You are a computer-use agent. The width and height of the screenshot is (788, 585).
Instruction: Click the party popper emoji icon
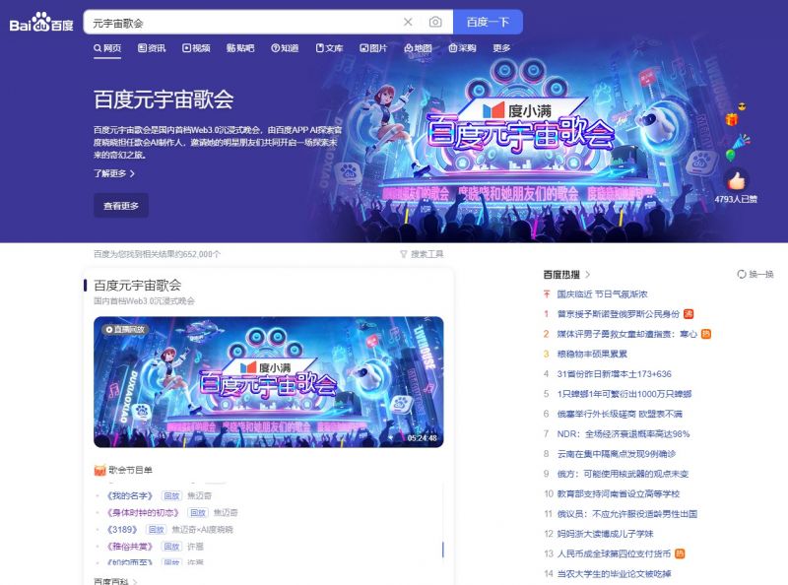point(741,141)
